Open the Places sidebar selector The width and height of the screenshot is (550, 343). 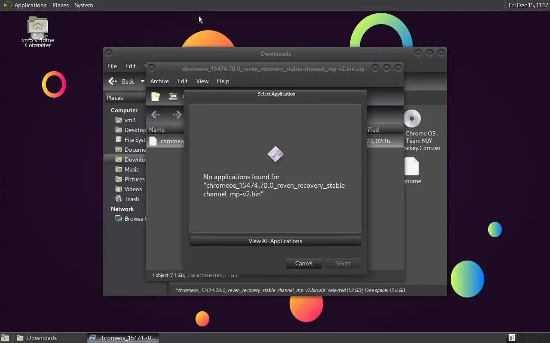click(x=125, y=98)
